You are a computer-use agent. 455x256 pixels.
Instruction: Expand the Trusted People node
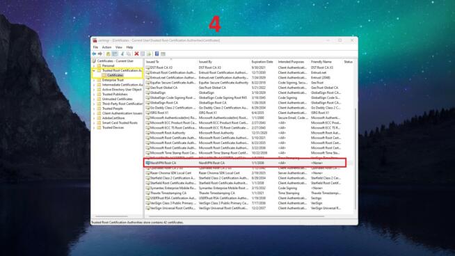coord(94,109)
